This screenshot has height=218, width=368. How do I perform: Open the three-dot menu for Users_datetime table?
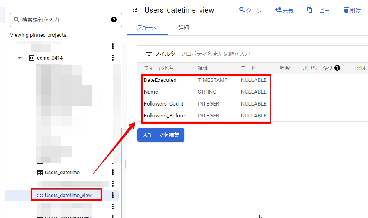(113, 173)
